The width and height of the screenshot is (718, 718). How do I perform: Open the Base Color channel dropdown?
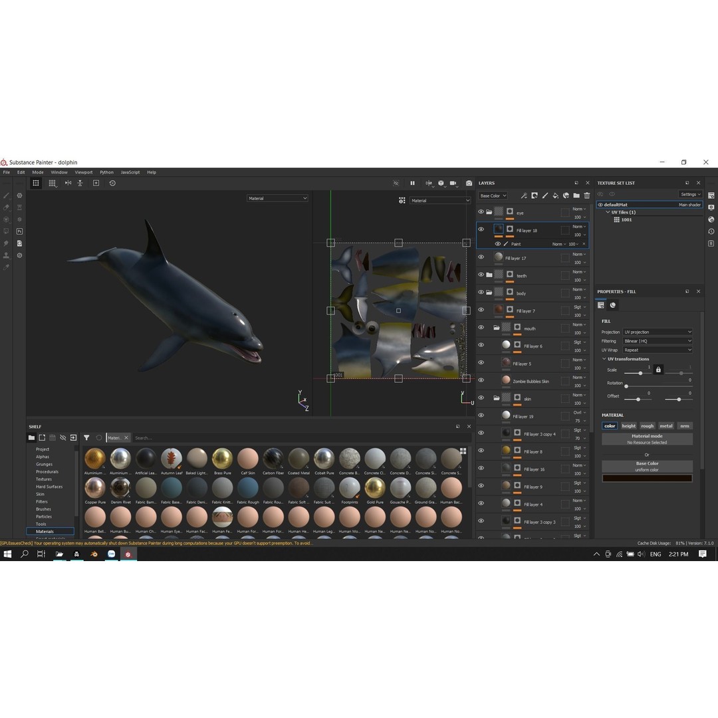click(493, 195)
